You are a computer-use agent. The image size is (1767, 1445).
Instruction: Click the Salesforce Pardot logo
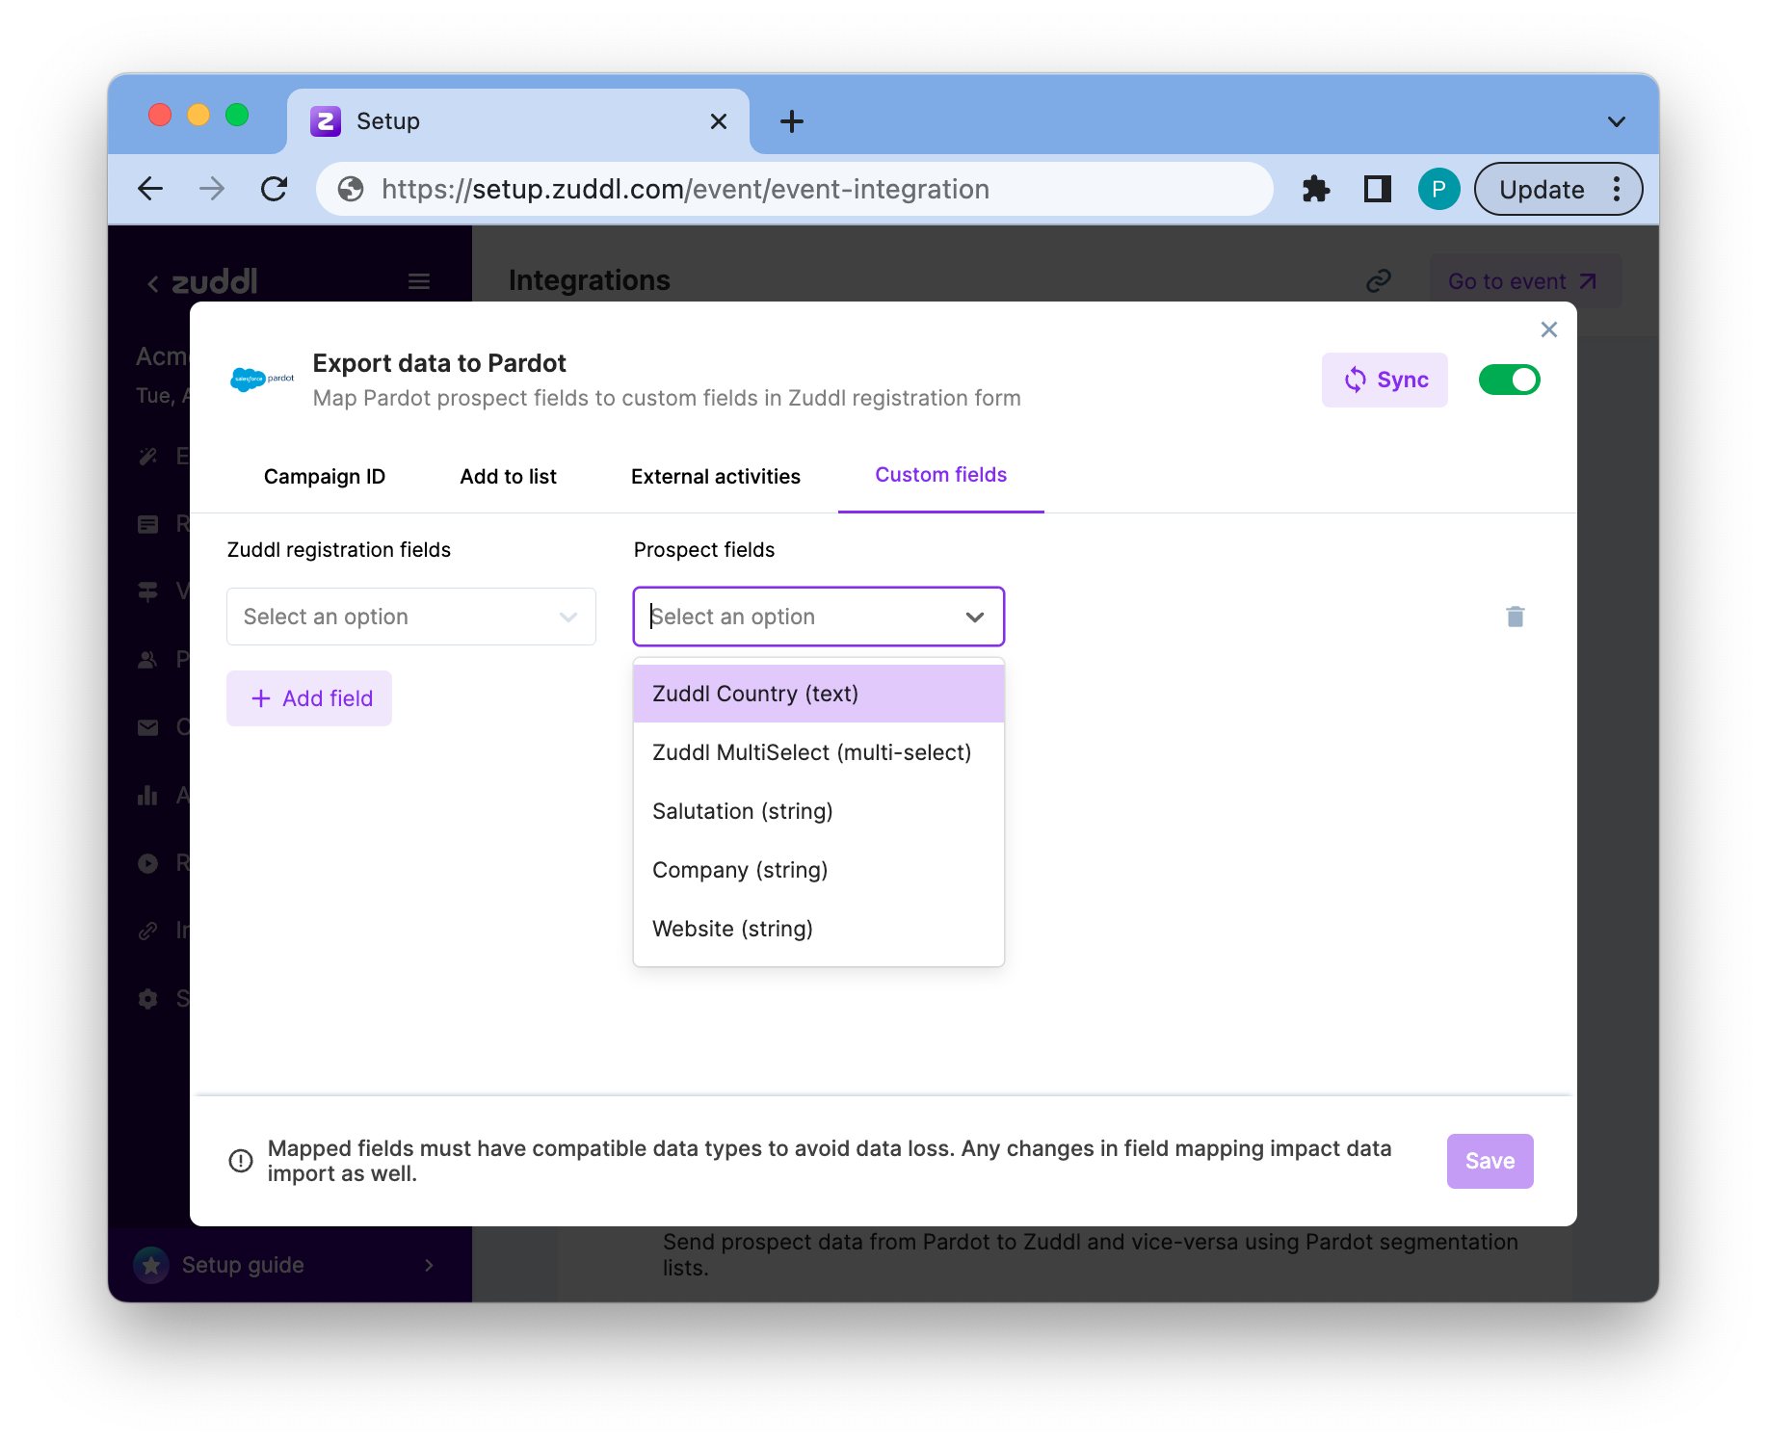coord(262,380)
